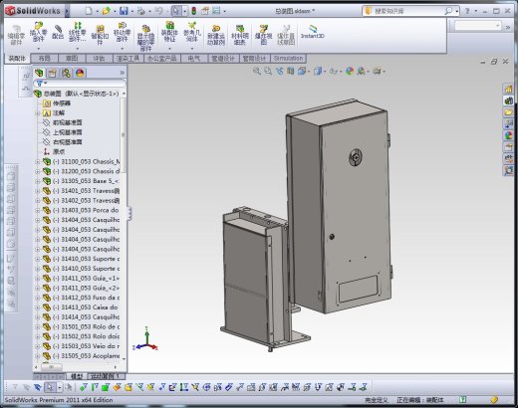The image size is (518, 408).
Task: Switch to the Motion Study 1 tab
Action: 106,376
